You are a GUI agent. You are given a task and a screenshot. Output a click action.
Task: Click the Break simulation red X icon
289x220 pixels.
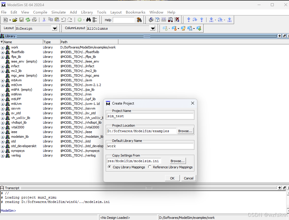coord(177,19)
